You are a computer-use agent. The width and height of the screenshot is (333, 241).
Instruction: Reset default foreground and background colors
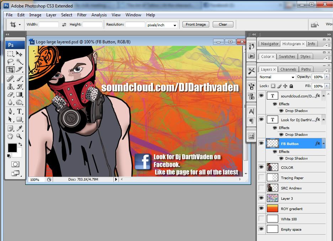point(9,156)
